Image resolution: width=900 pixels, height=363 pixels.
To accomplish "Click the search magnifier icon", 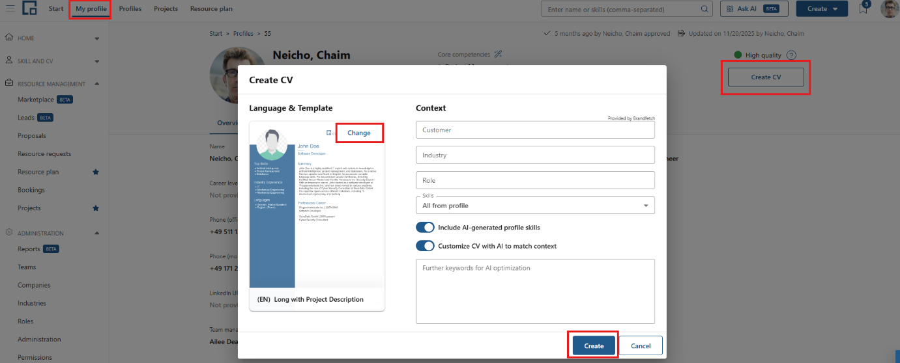I will (x=704, y=9).
